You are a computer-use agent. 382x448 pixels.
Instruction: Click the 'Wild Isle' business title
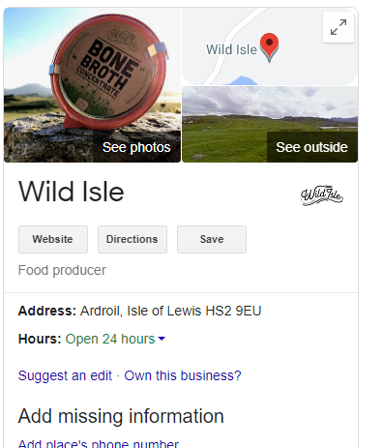72,192
